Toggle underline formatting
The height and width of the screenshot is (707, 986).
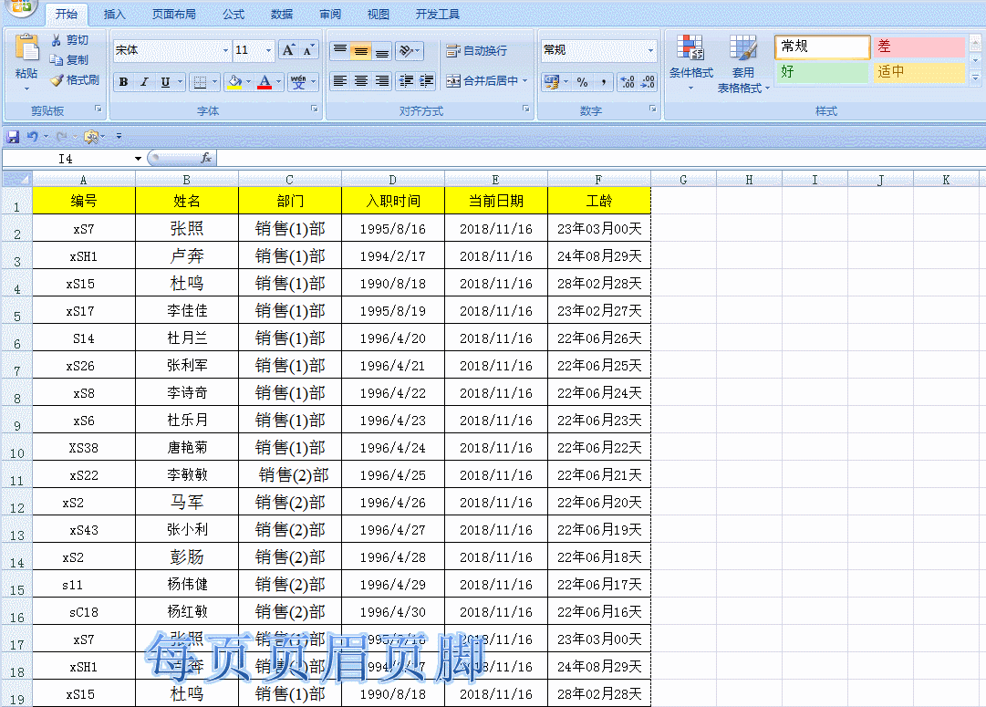coord(165,82)
